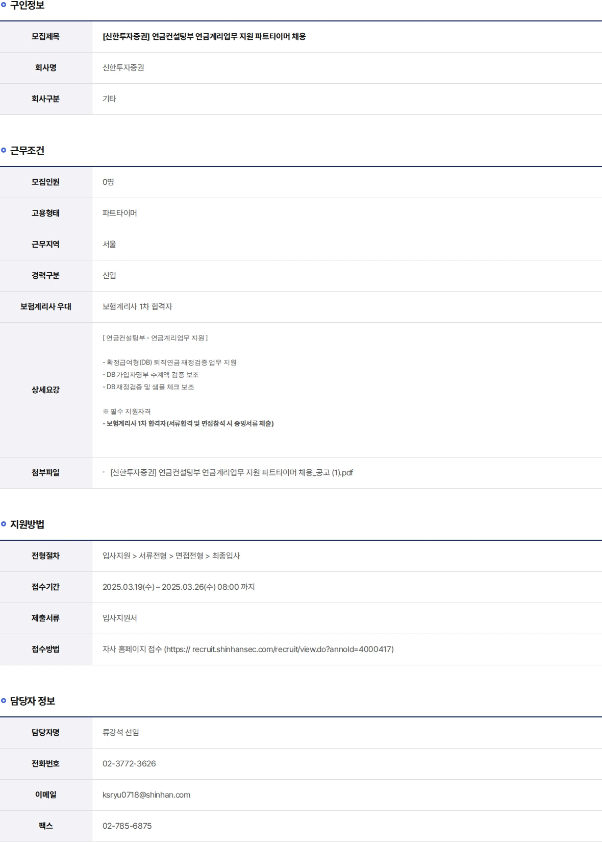The height and width of the screenshot is (842, 602).
Task: Click the company name value 신한투자증권
Action: (123, 68)
